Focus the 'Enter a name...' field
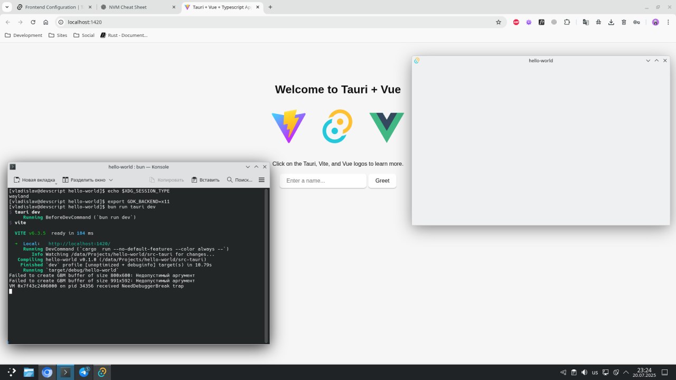Viewport: 676px width, 380px height. coord(323,180)
